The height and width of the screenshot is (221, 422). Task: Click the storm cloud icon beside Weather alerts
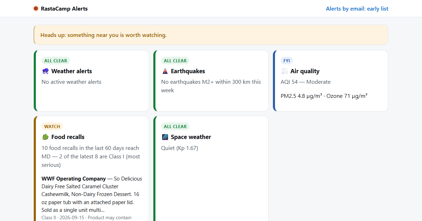[45, 71]
